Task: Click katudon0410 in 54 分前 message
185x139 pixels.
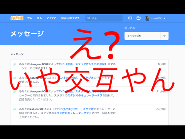Action: [x=38, y=109]
